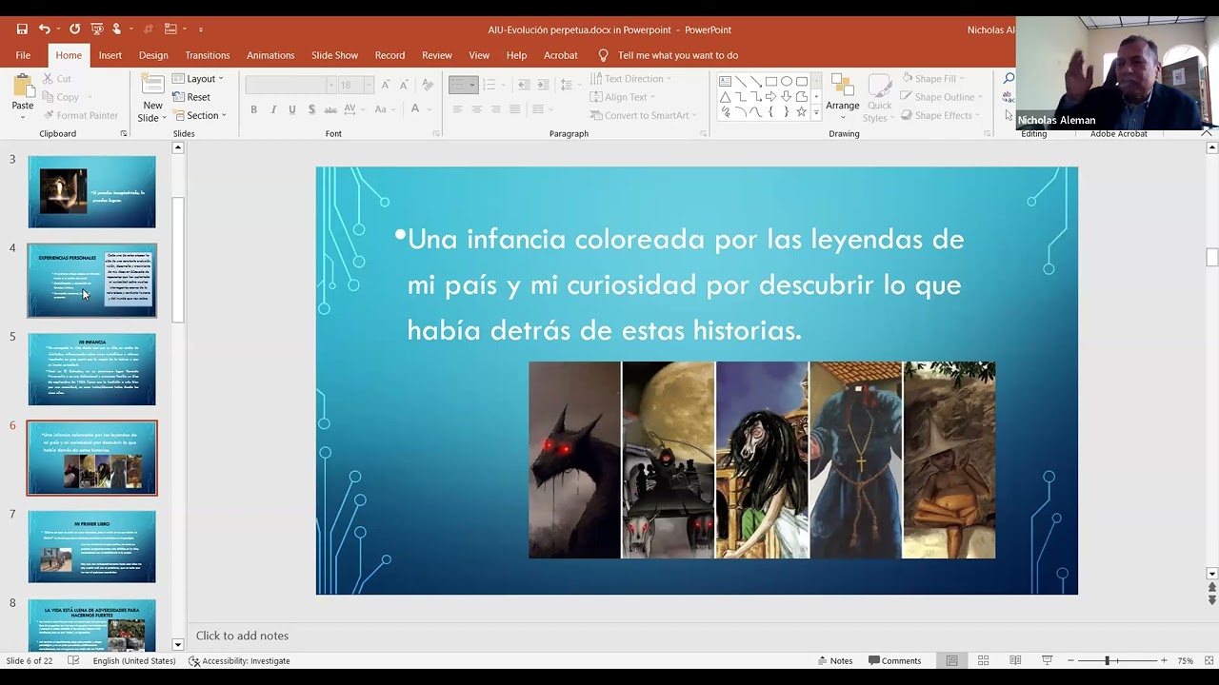Open the Layout dropdown
The width and height of the screenshot is (1219, 685).
[x=198, y=79]
